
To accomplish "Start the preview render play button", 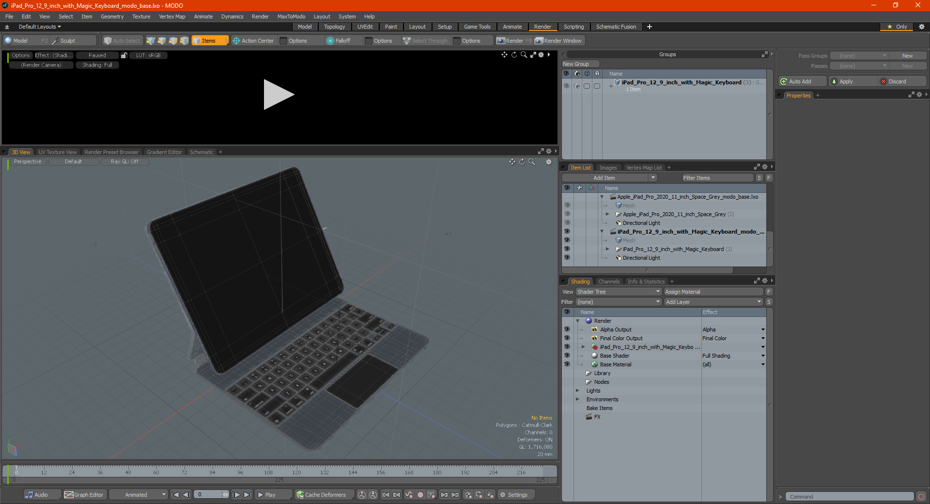I will pyautogui.click(x=278, y=94).
